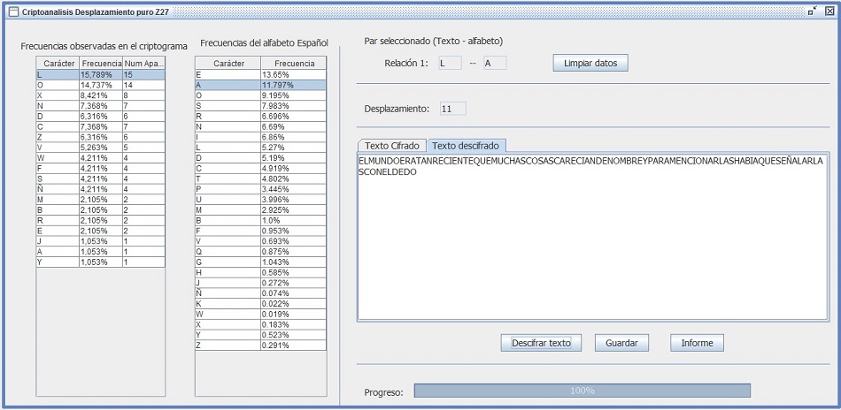The width and height of the screenshot is (841, 410).
Task: Click the Desplazamiento field showing 11
Action: (x=451, y=109)
